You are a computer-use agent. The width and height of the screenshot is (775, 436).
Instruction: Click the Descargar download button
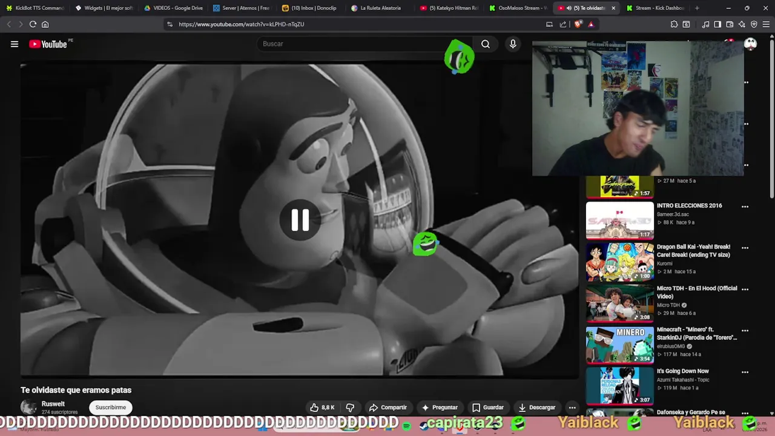pyautogui.click(x=537, y=408)
